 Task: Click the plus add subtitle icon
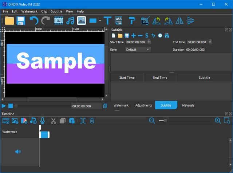pyautogui.click(x=133, y=35)
